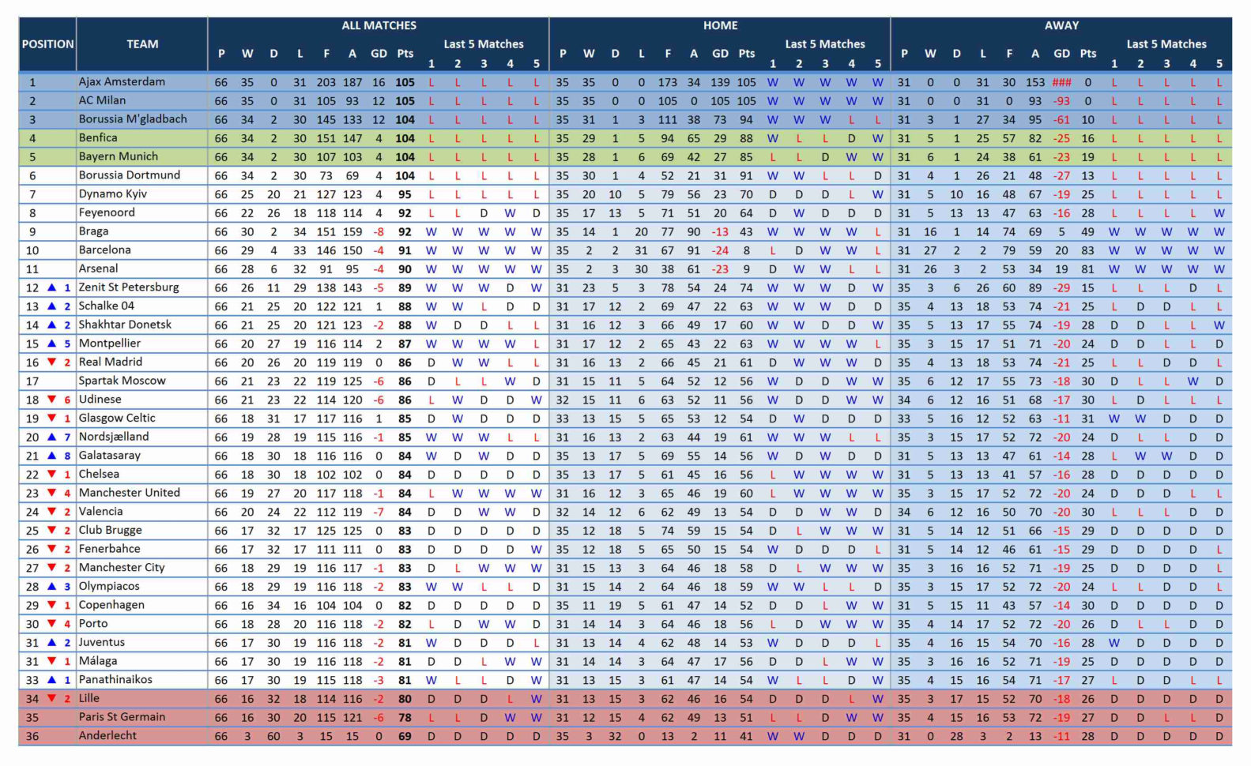Click the up arrow in Olympiacos's row

click(51, 587)
